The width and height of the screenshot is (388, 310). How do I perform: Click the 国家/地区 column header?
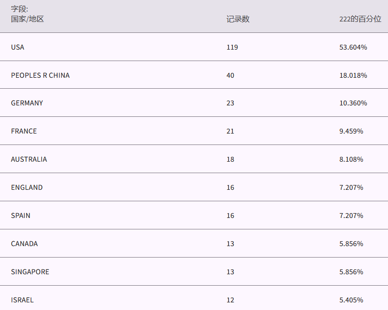(x=27, y=19)
